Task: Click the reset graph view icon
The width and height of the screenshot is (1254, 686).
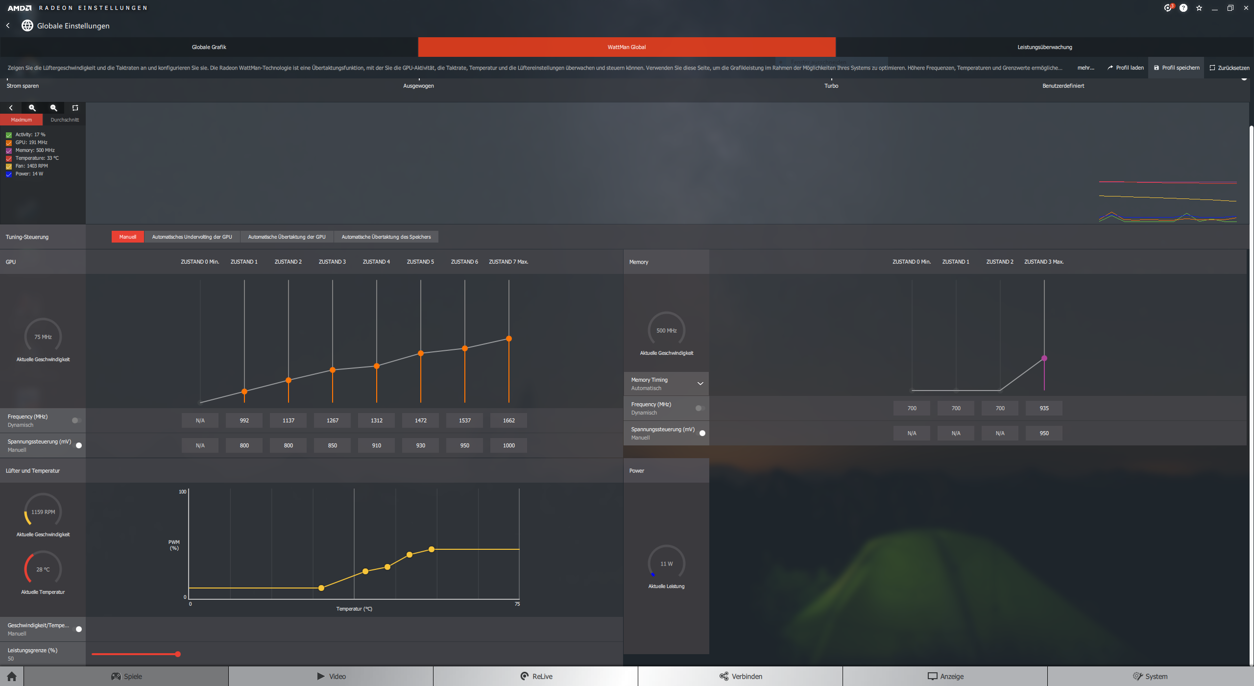Action: click(75, 108)
